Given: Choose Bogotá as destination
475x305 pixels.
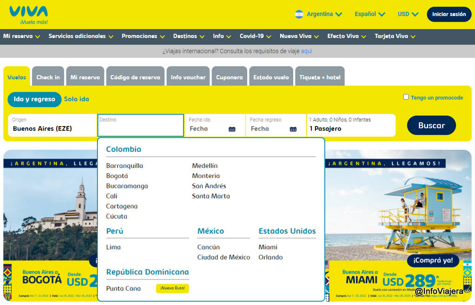Looking at the screenshot, I should pyautogui.click(x=117, y=176).
